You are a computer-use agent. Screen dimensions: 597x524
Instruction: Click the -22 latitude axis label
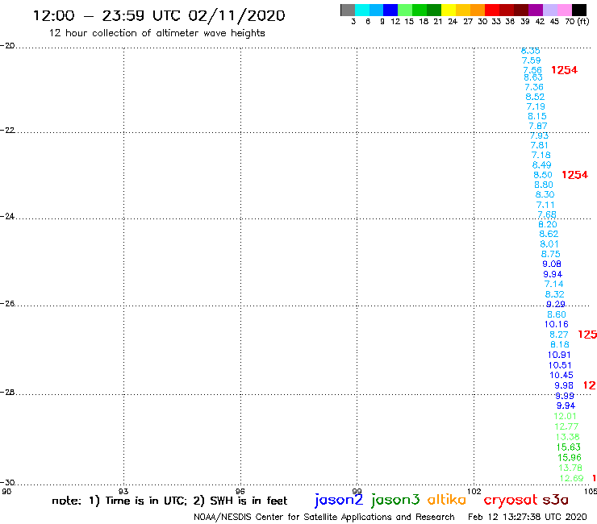pos(7,130)
